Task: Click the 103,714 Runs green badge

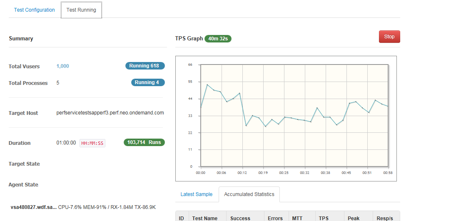Action: (x=144, y=142)
